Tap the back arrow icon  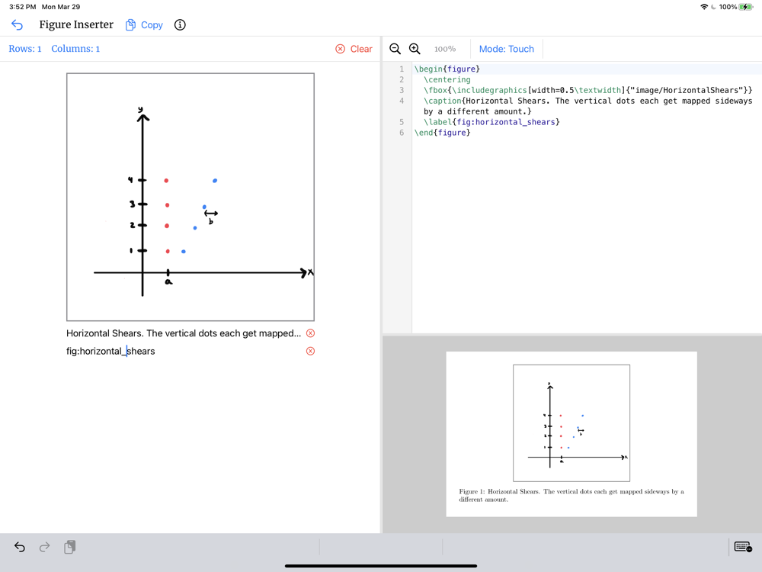point(17,25)
